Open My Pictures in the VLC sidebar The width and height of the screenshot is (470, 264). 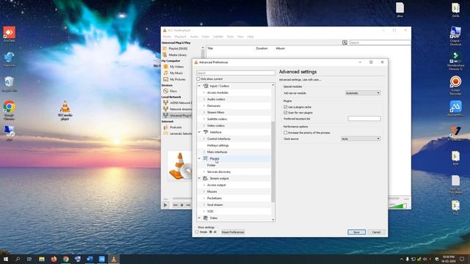point(178,79)
